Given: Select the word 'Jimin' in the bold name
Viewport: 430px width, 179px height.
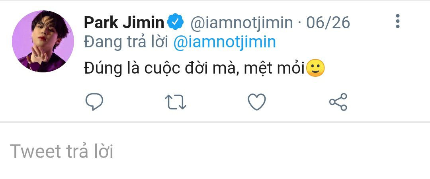Looking at the screenshot, I should (x=143, y=23).
